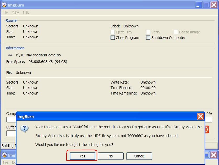Click the question mark icon in the dialog
Screen dimensions: 219x165
[x=24, y=128]
